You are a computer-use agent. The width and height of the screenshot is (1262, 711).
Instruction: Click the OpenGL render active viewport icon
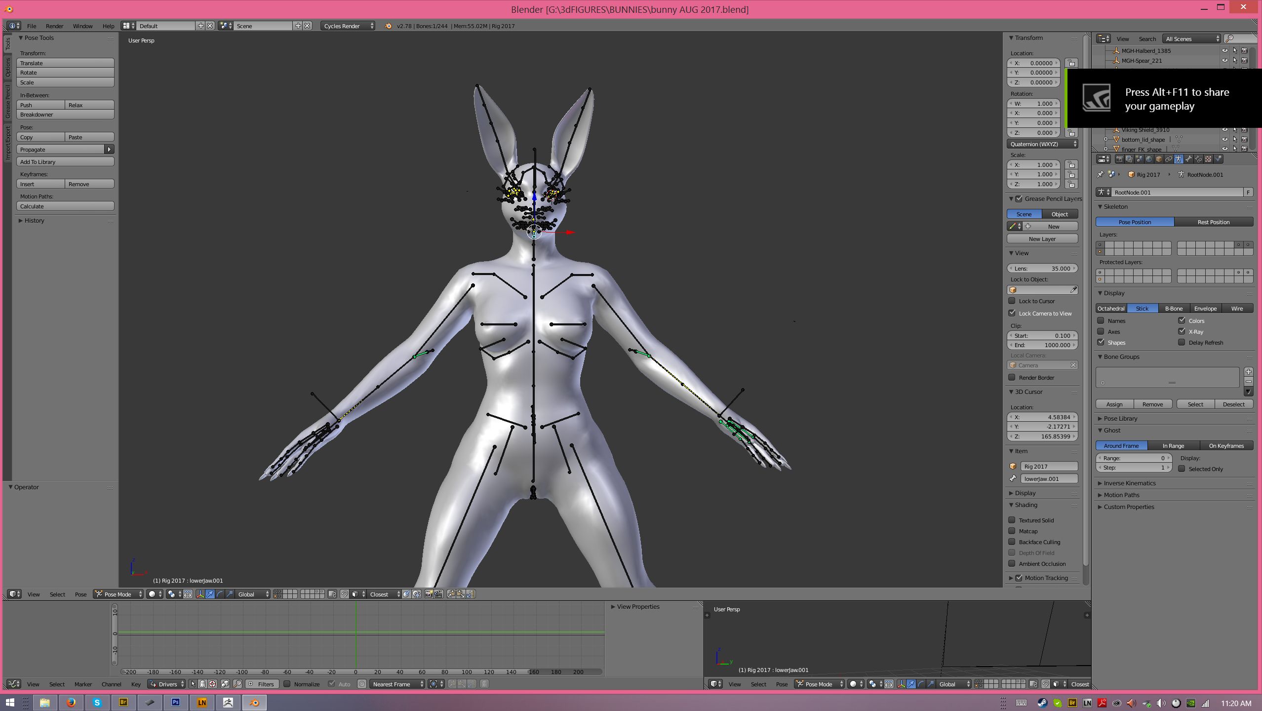(429, 594)
